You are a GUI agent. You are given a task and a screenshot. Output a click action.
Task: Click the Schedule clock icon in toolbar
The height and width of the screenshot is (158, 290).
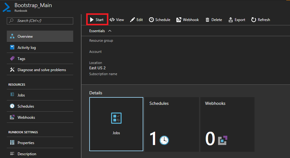pos(151,20)
